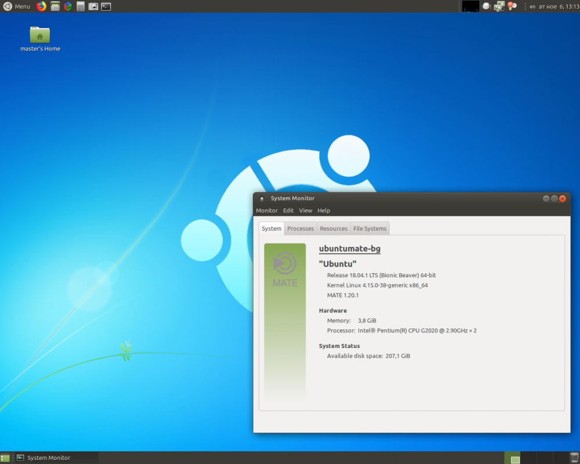580x464 pixels.
Task: Click the Kernel Linux 4.15.0-38-generic line
Action: click(378, 285)
